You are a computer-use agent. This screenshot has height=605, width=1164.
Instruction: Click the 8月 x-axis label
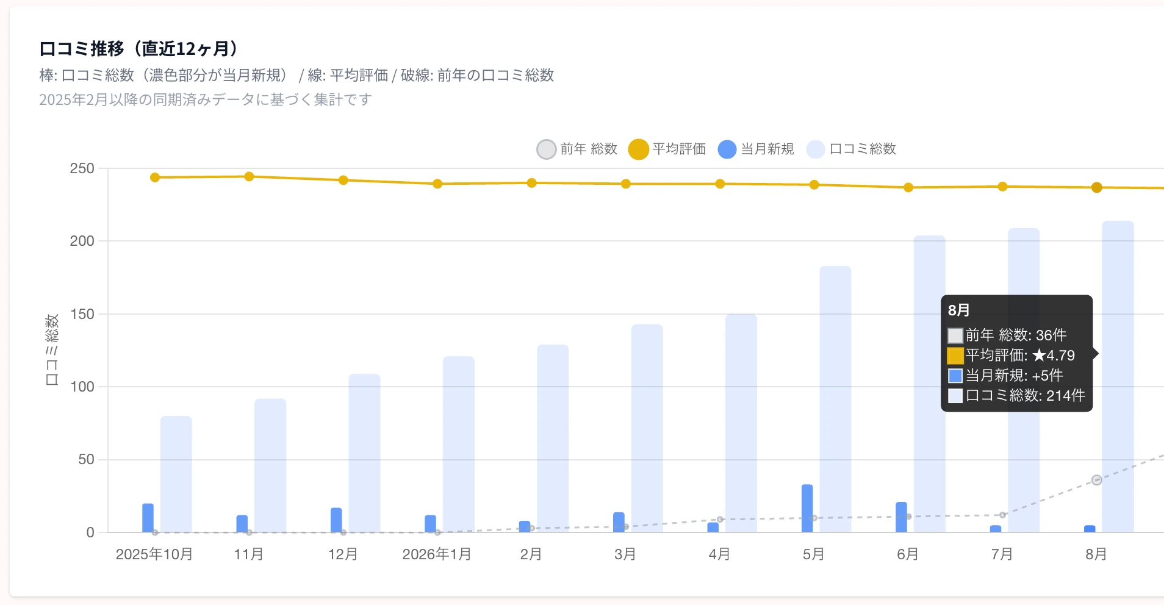pyautogui.click(x=1096, y=554)
